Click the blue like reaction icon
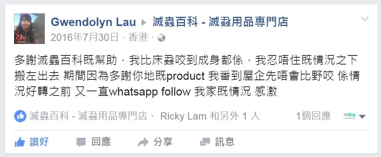381x157 pixels. 20,116
